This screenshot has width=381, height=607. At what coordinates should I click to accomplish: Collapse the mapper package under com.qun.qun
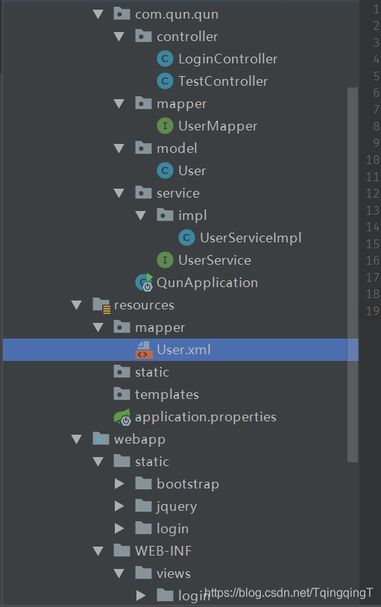pyautogui.click(x=119, y=104)
